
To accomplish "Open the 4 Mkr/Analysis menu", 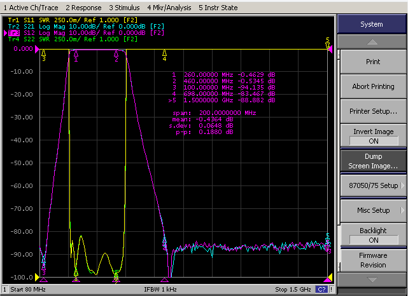I will coord(169,8).
